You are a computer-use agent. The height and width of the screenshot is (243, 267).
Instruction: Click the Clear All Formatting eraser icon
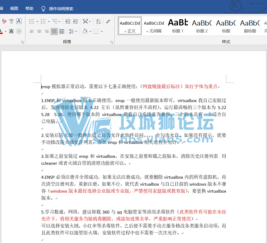[4, 21]
